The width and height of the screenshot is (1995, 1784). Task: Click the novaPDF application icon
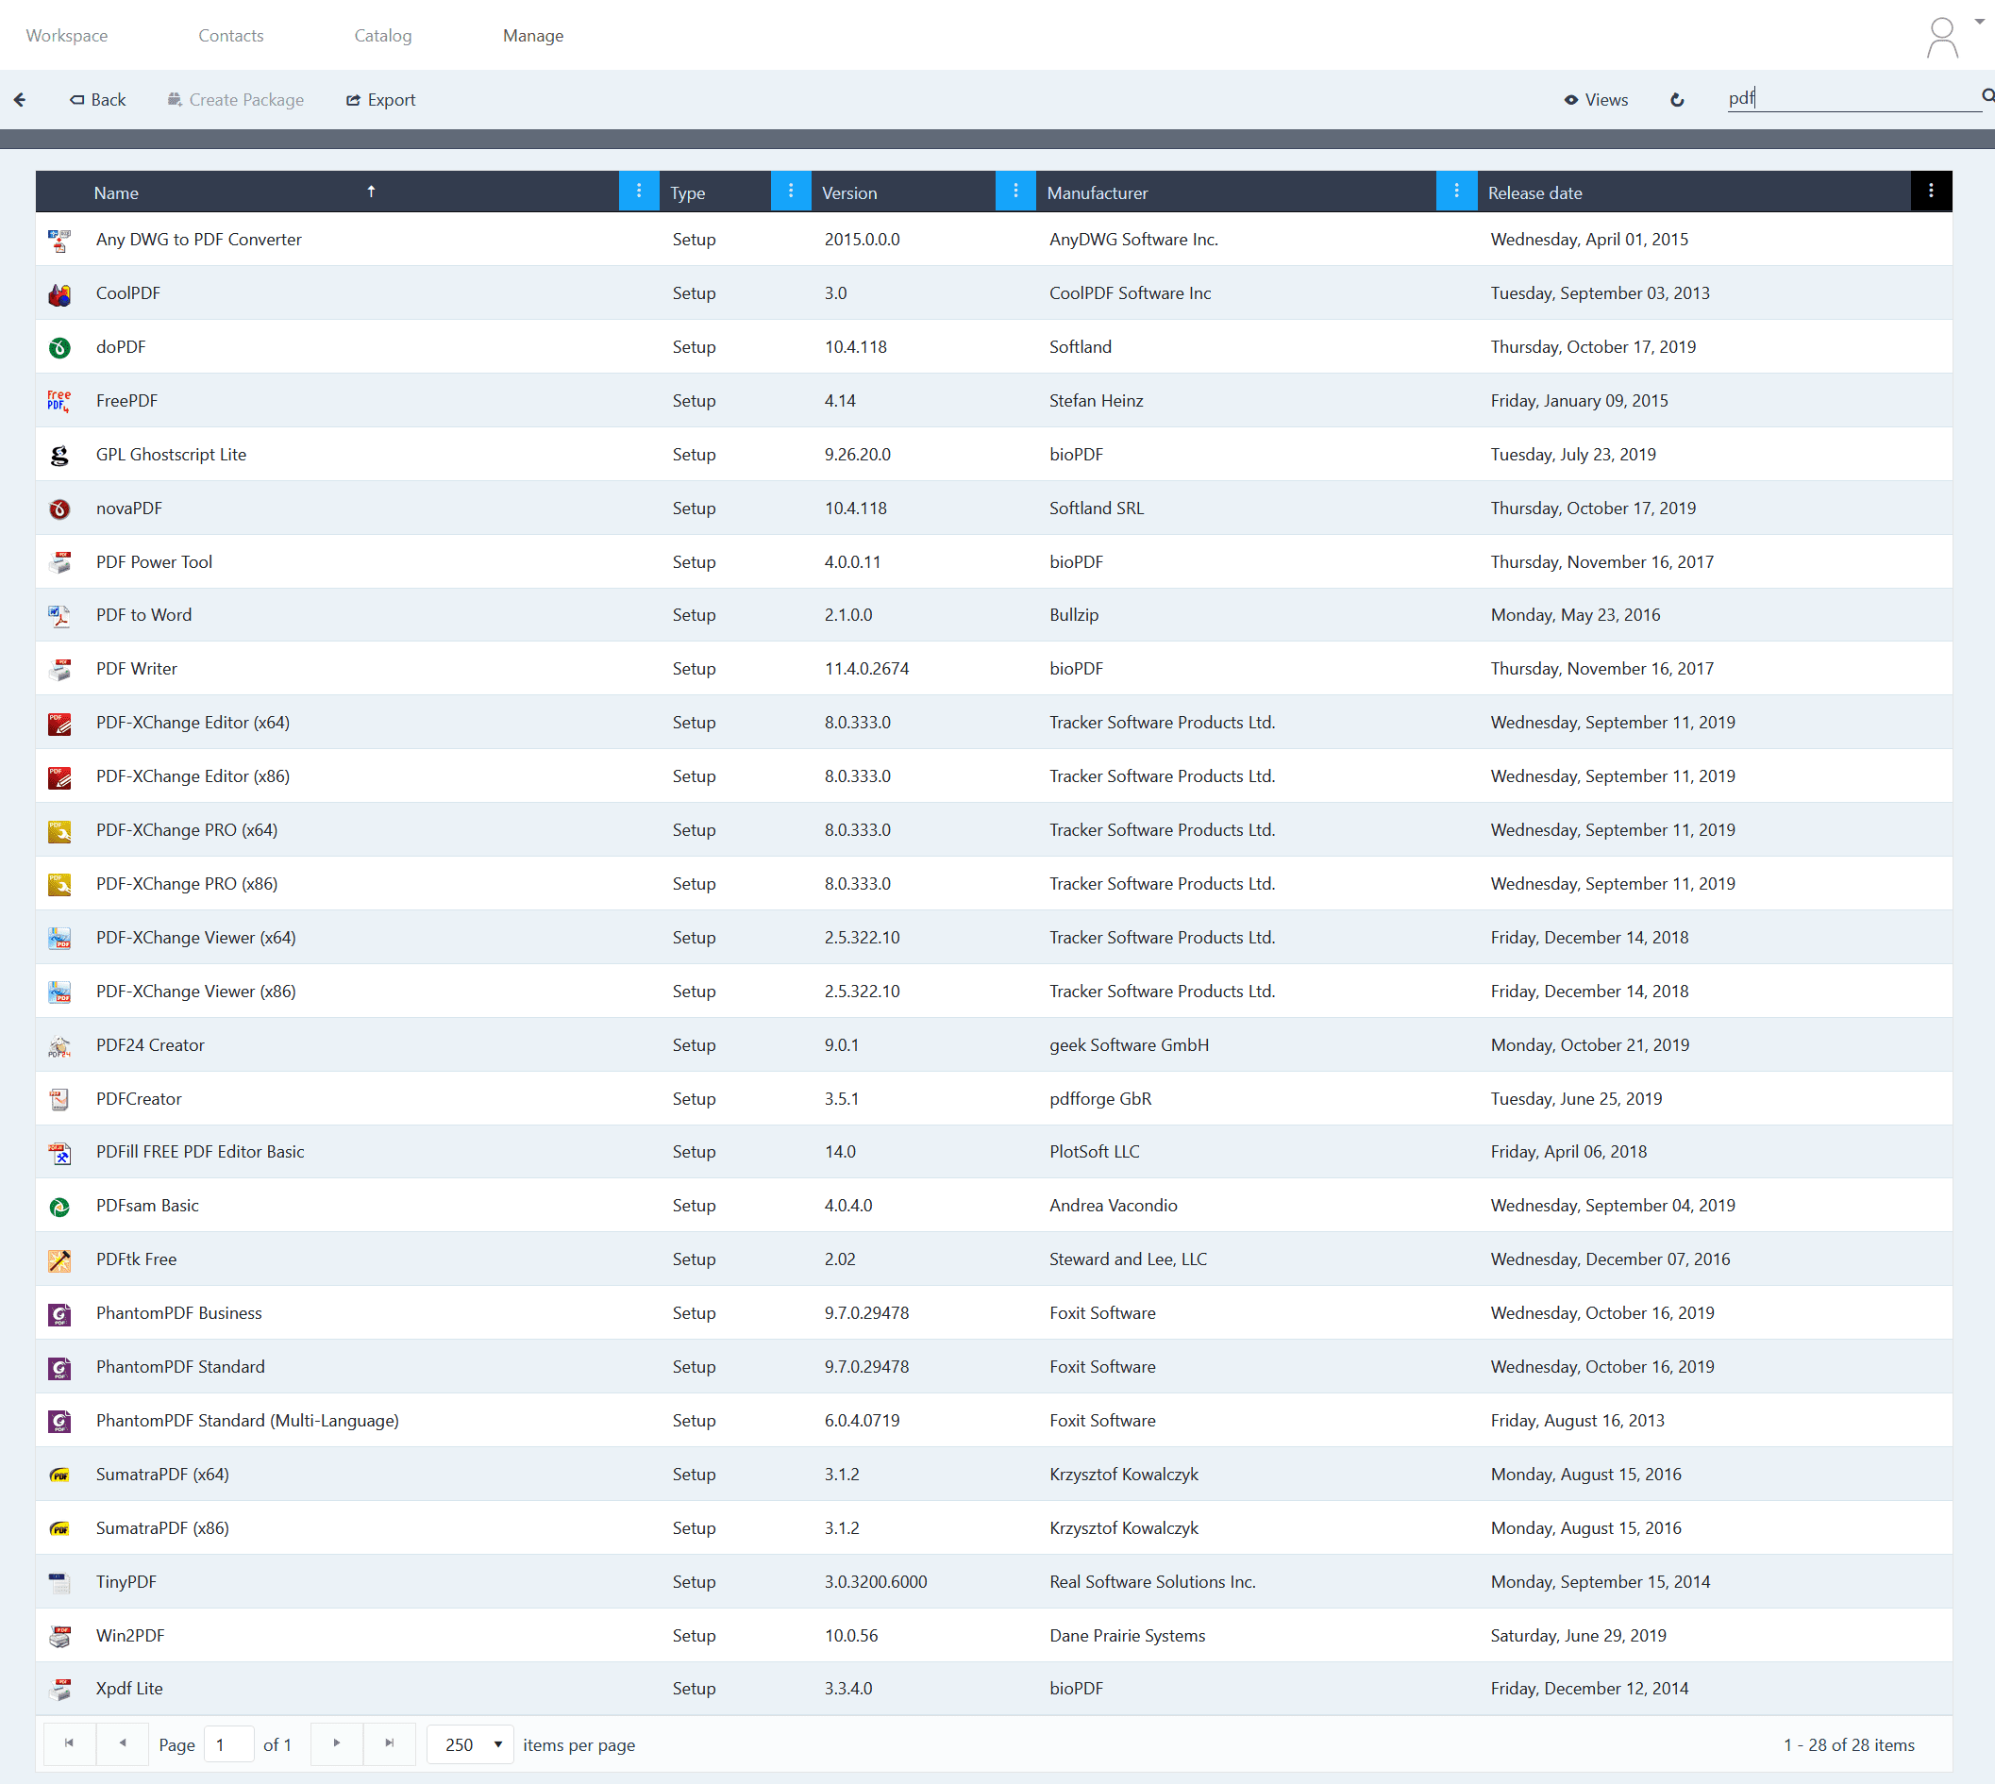click(x=59, y=507)
